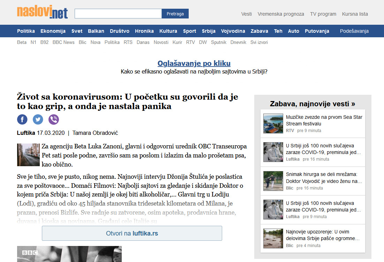384x262 pixels.
Task: Click flood warning story thumbnail
Action: 273,239
